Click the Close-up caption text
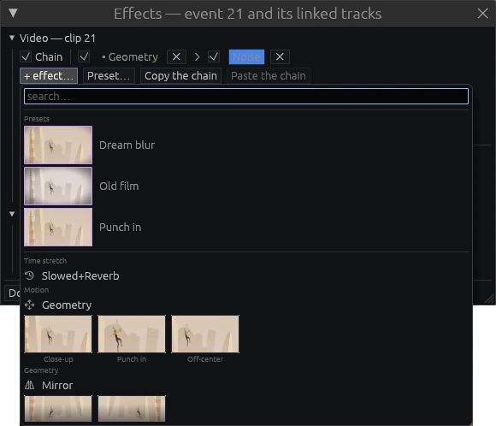The image size is (496, 426). coord(58,359)
